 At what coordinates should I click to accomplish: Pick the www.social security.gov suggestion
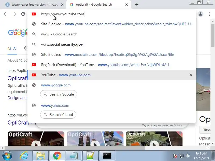pyautogui.click(x=112, y=44)
